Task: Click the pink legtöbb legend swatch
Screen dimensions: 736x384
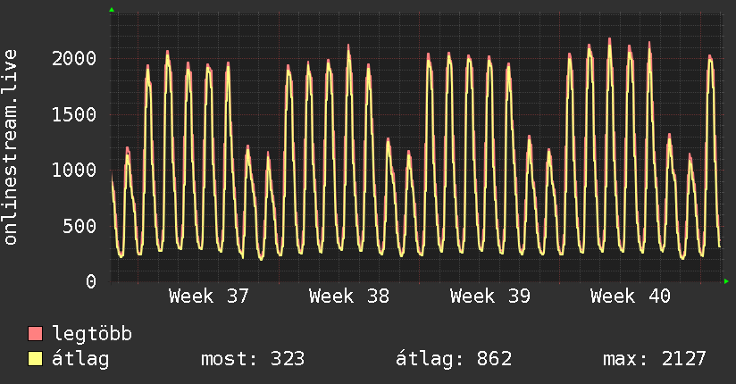Action: 35,334
